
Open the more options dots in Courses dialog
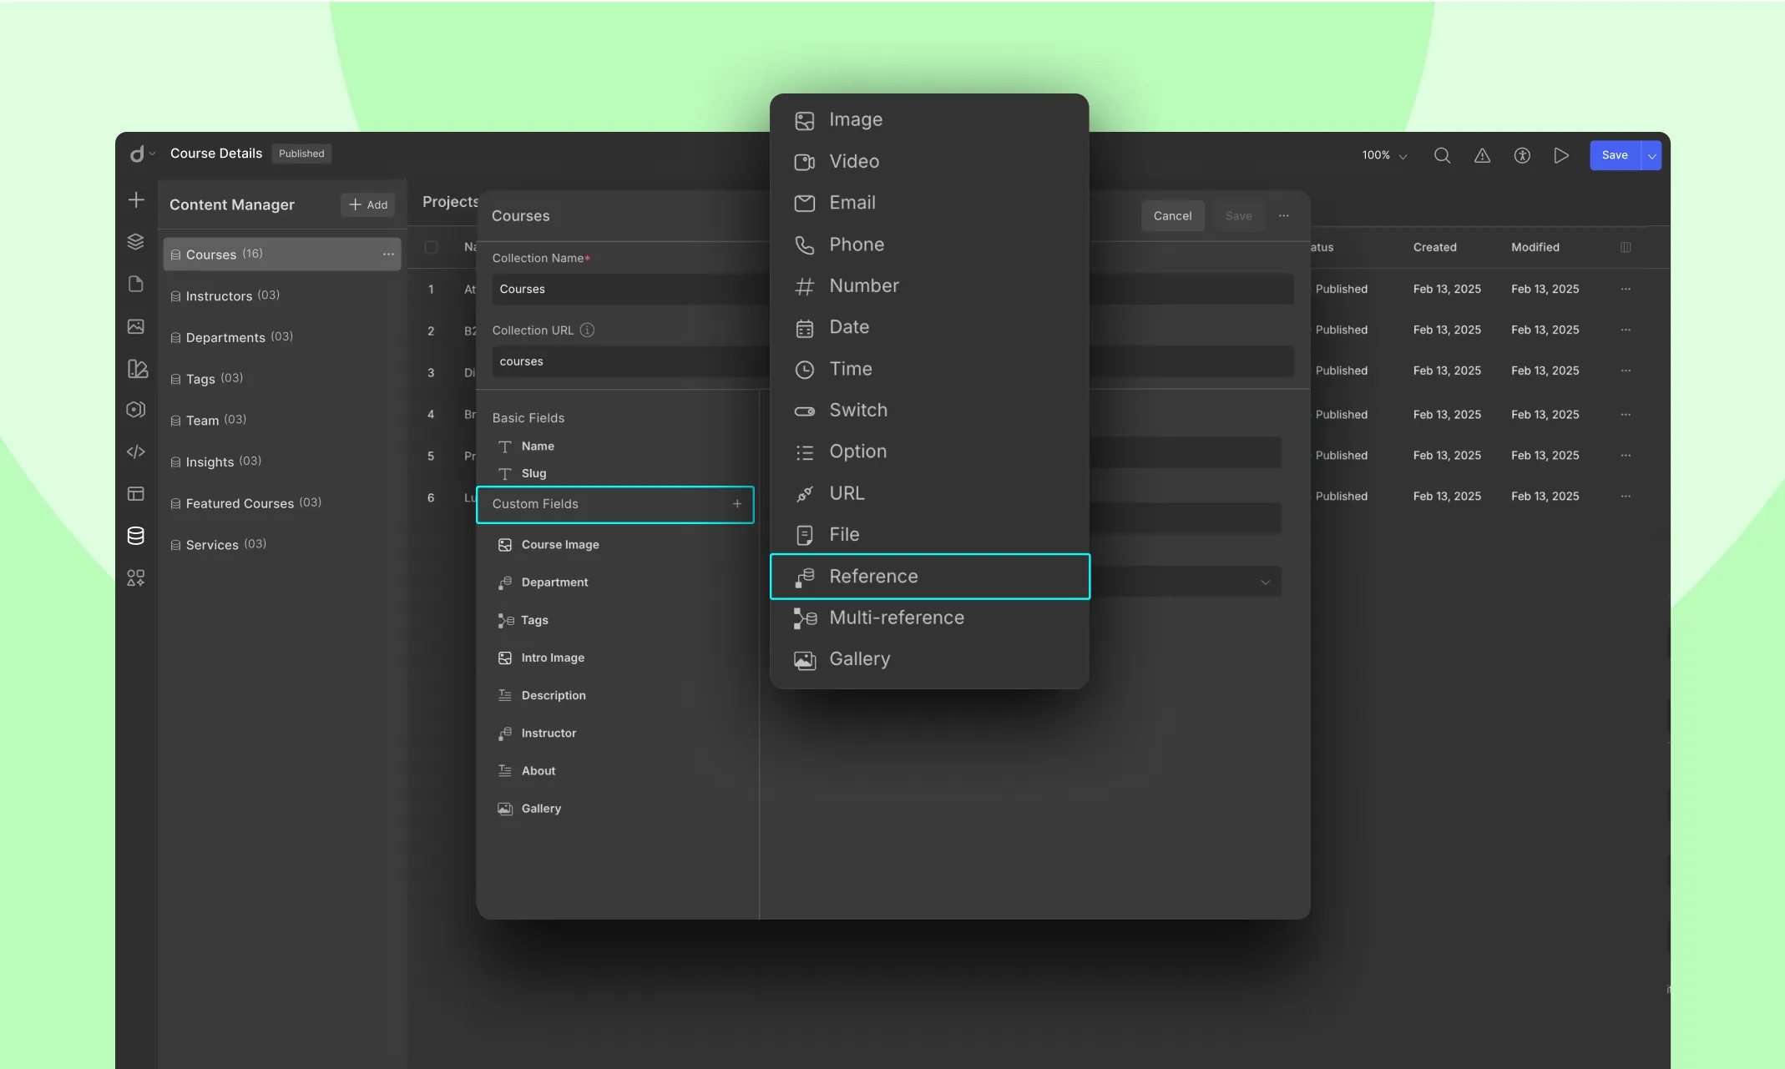1284,215
